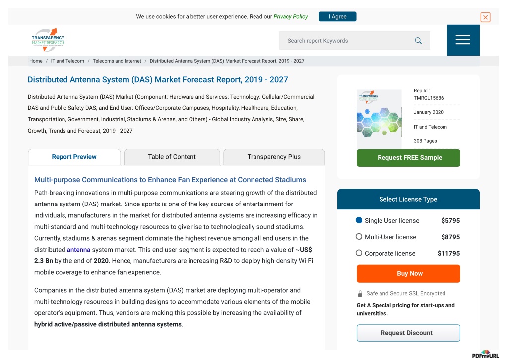Click the Transparency Market Research logo
The height and width of the screenshot is (358, 508).
[x=48, y=40]
